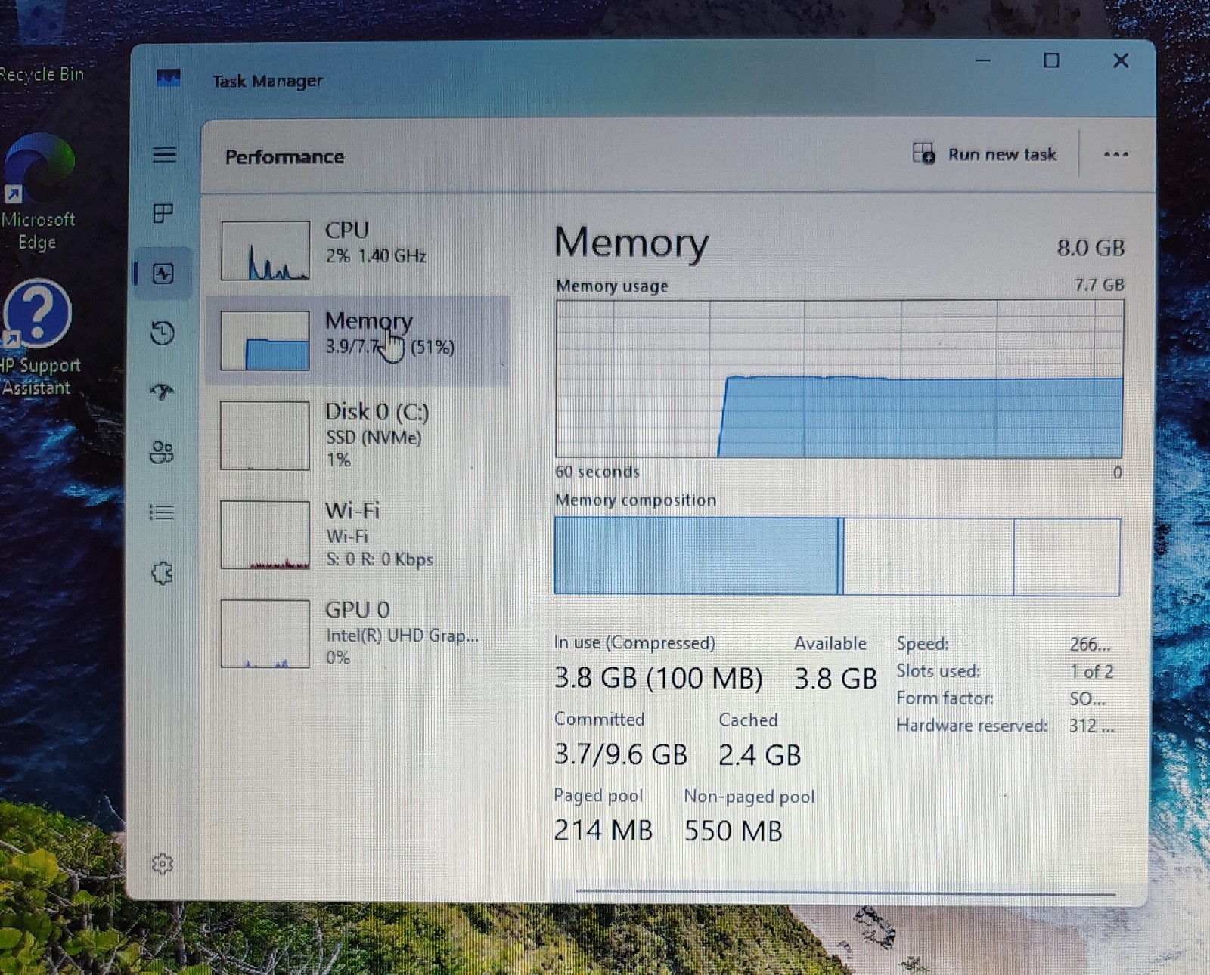Click the Slots used 1 of 2 value
The height and width of the screenshot is (975, 1210).
tap(1091, 672)
